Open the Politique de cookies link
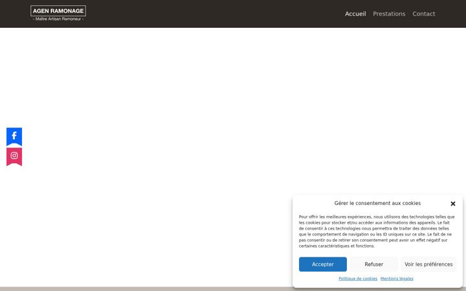The image size is (466, 291). tap(358, 279)
